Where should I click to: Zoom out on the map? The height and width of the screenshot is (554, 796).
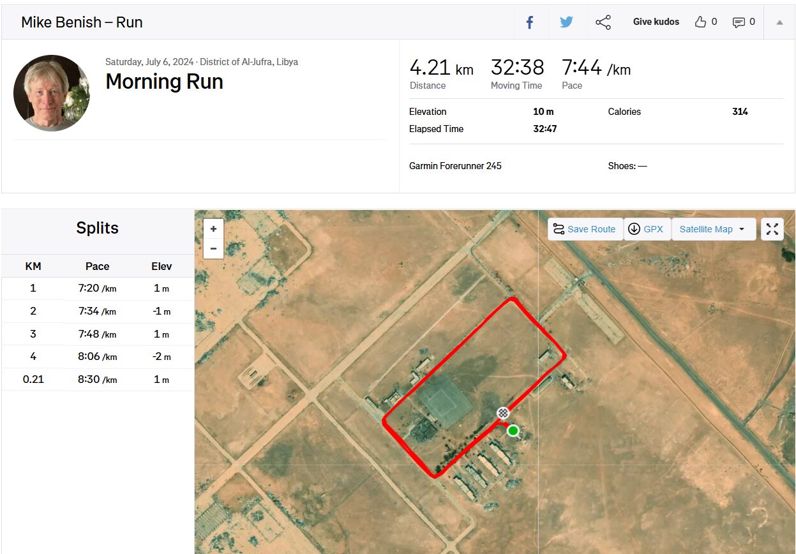[x=213, y=248]
